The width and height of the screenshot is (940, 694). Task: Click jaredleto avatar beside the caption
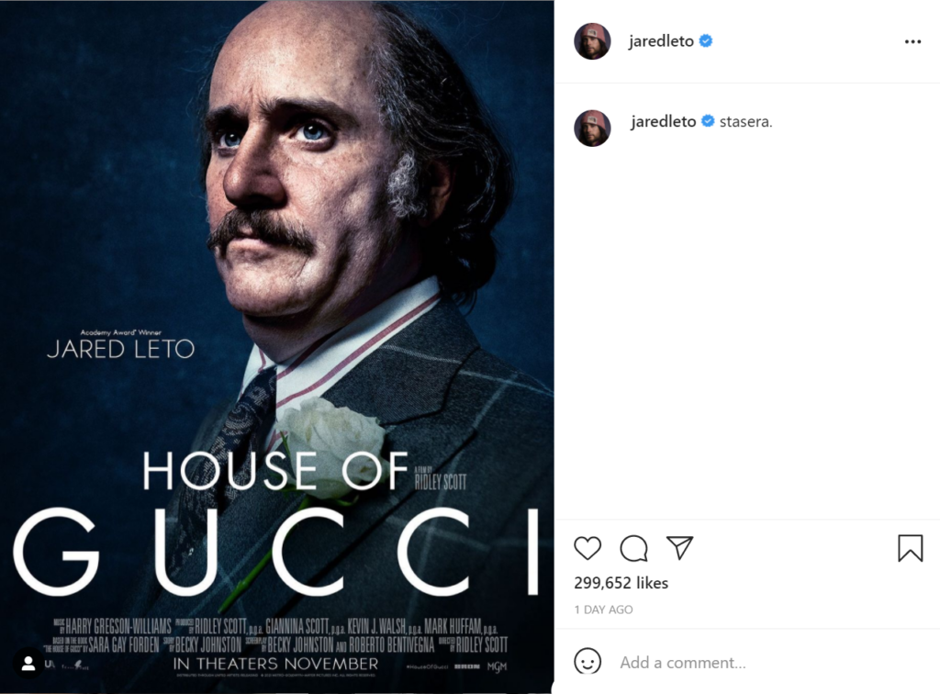[592, 129]
